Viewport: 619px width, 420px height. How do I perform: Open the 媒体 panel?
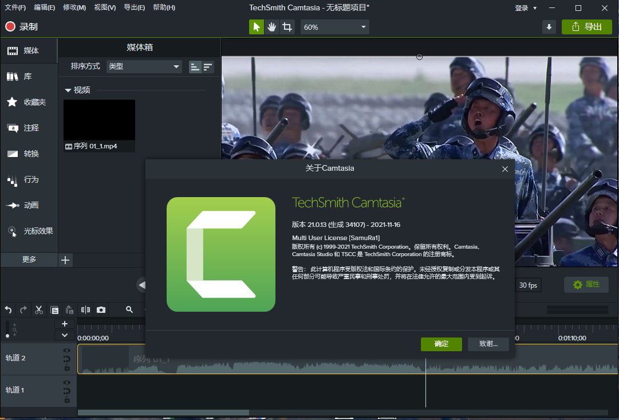click(29, 50)
